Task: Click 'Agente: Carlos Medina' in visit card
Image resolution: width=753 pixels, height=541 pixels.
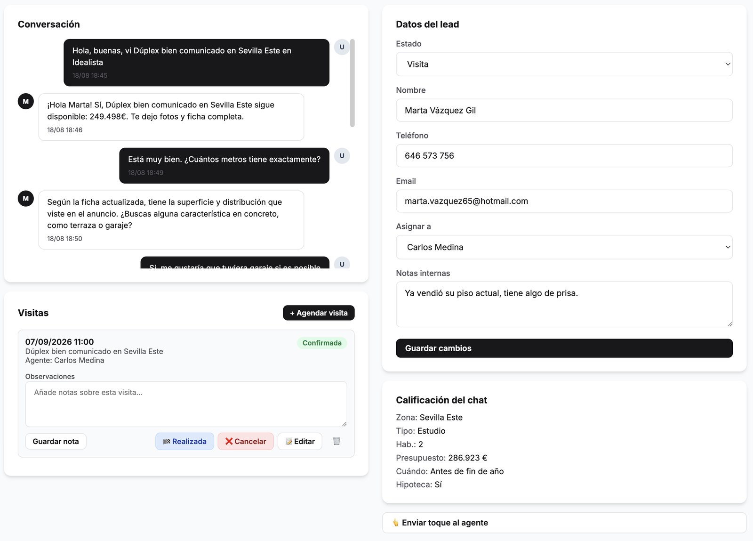Action: pyautogui.click(x=65, y=360)
